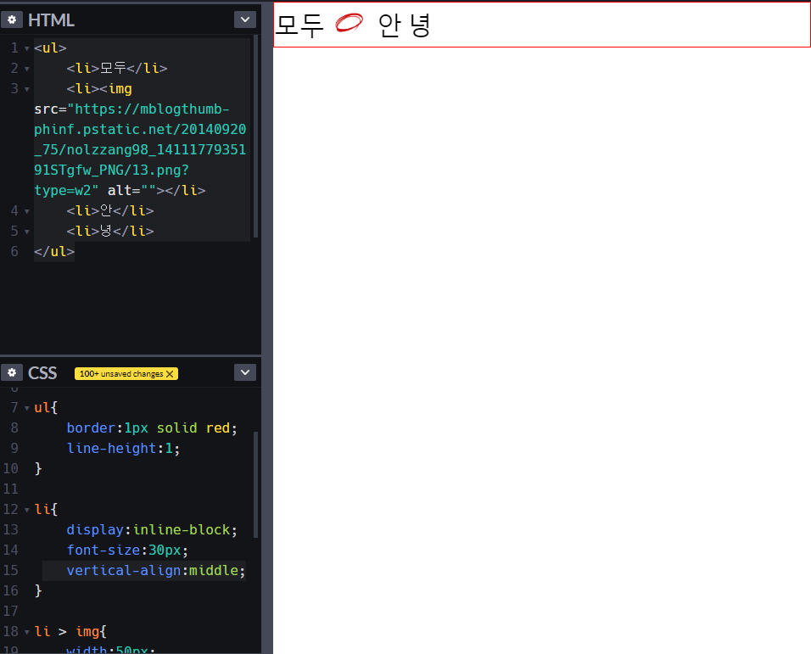Open the CSS panel settings gear
This screenshot has height=654, width=811.
tap(11, 372)
